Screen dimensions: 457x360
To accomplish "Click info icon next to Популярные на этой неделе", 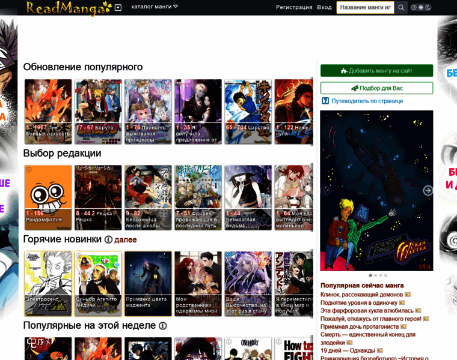I will tap(162, 326).
